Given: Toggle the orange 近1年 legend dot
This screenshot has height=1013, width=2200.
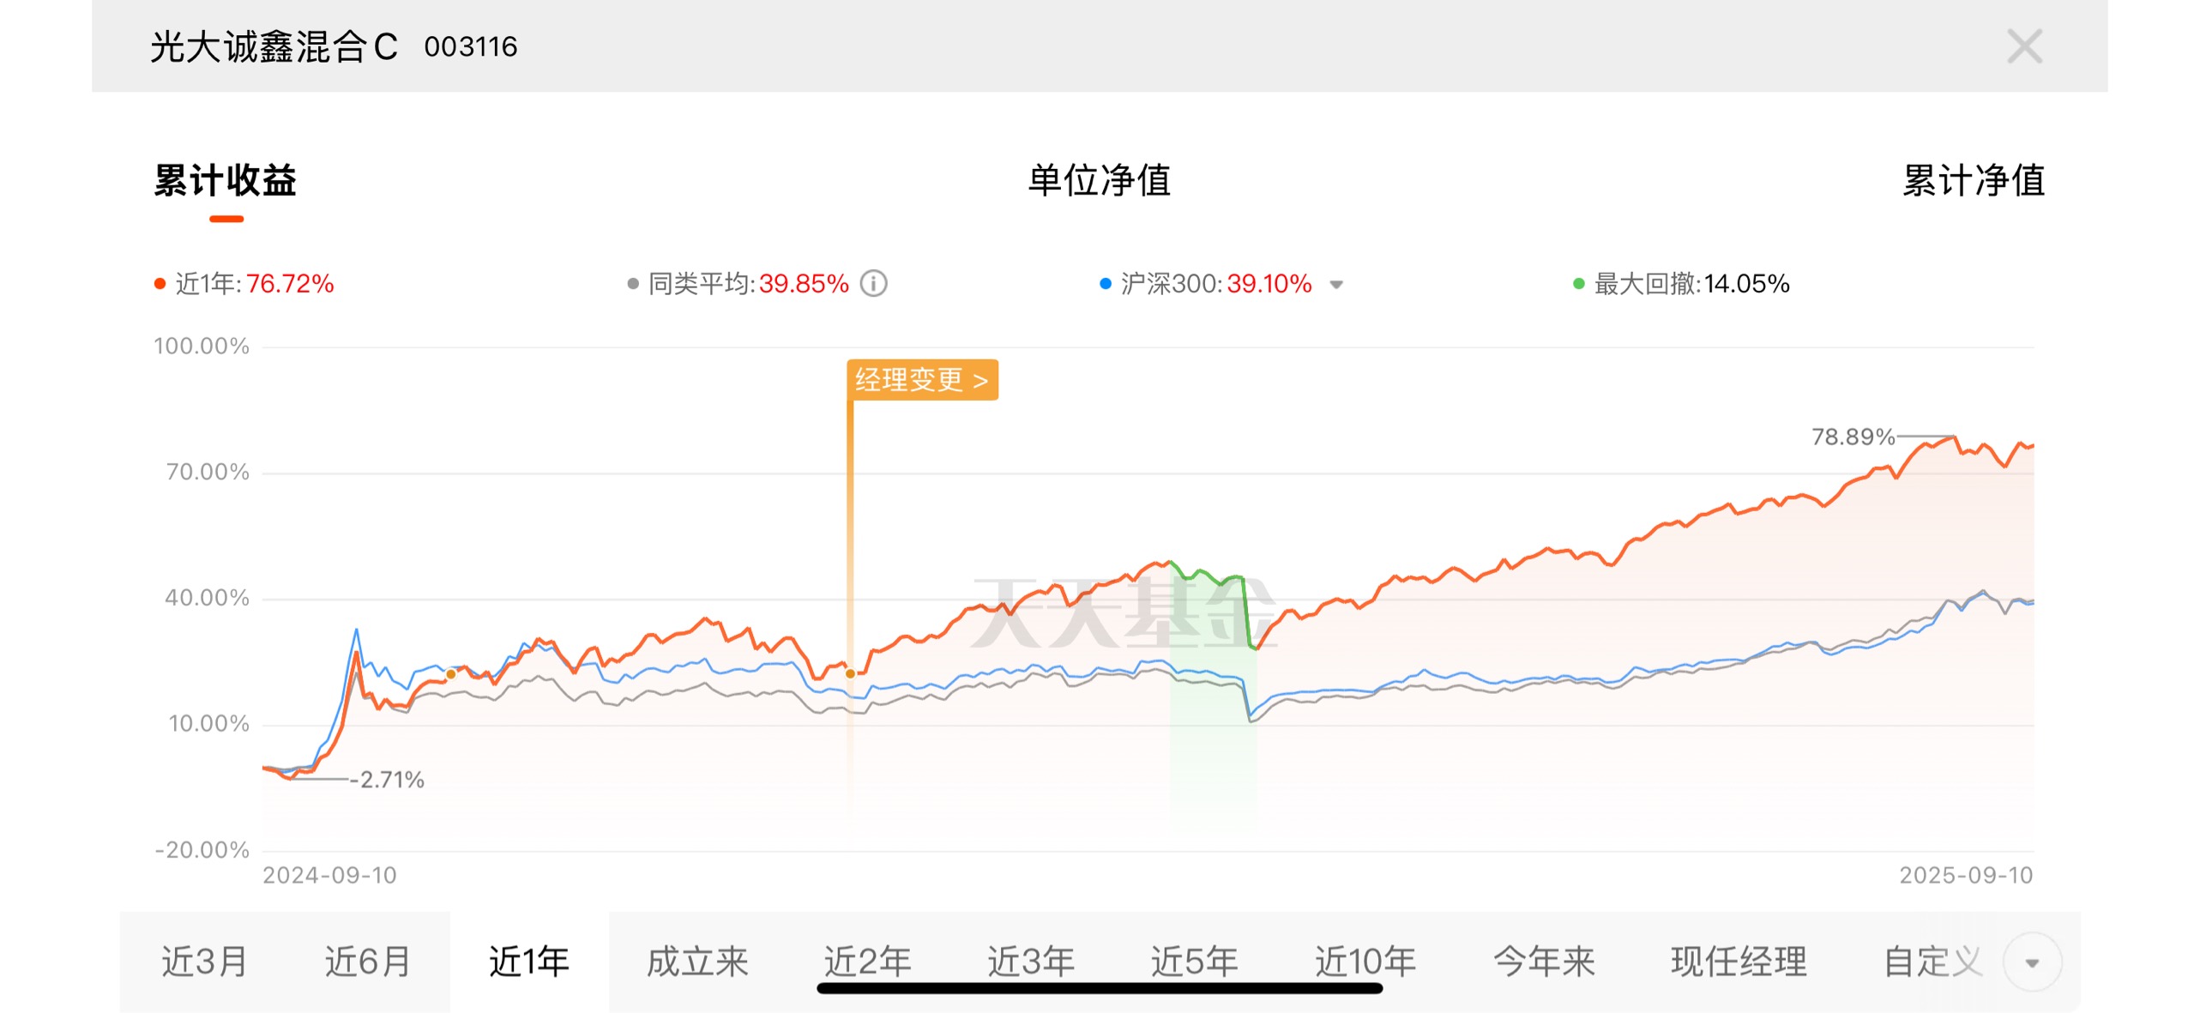Looking at the screenshot, I should [160, 284].
